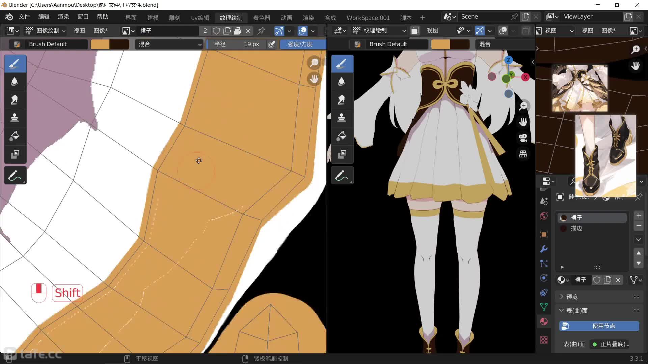Viewport: 648px width, 364px height.
Task: Click the 使用节点 button
Action: tap(599, 326)
